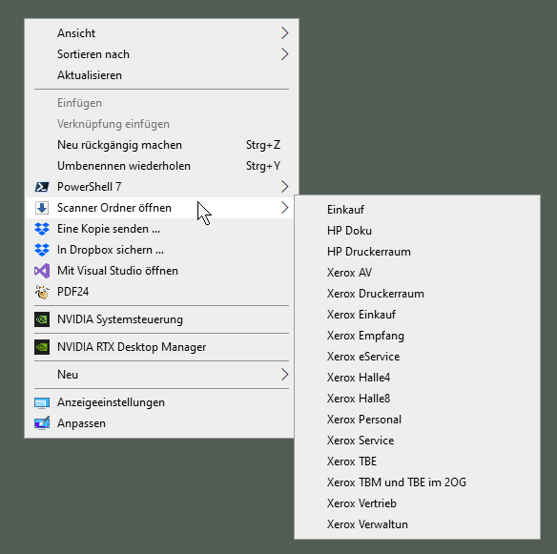Expand the PowerShell 7 submenu arrow
This screenshot has width=557, height=554.
click(x=284, y=187)
